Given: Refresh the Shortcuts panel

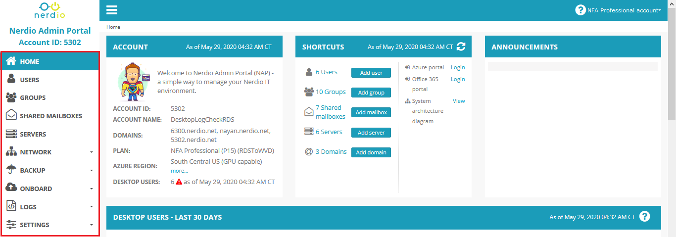Looking at the screenshot, I should pyautogui.click(x=461, y=47).
